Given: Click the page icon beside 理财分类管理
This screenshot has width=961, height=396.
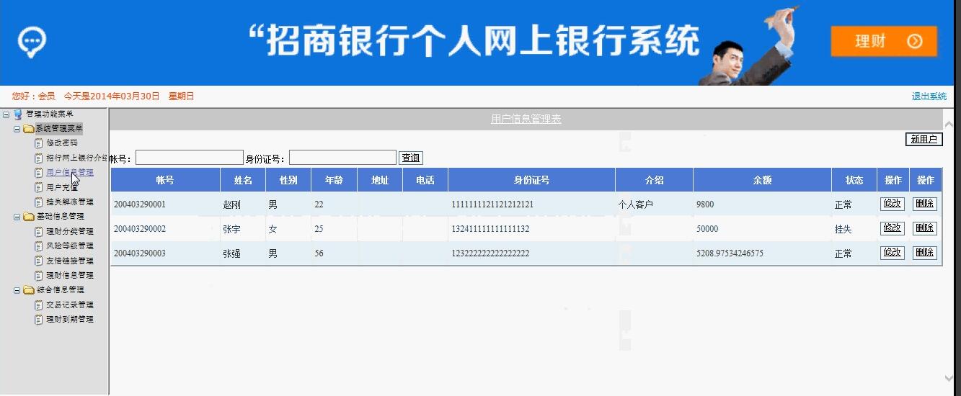Looking at the screenshot, I should pyautogui.click(x=39, y=231).
